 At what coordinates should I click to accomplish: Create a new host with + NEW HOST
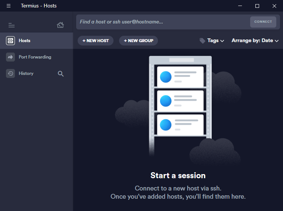click(96, 41)
